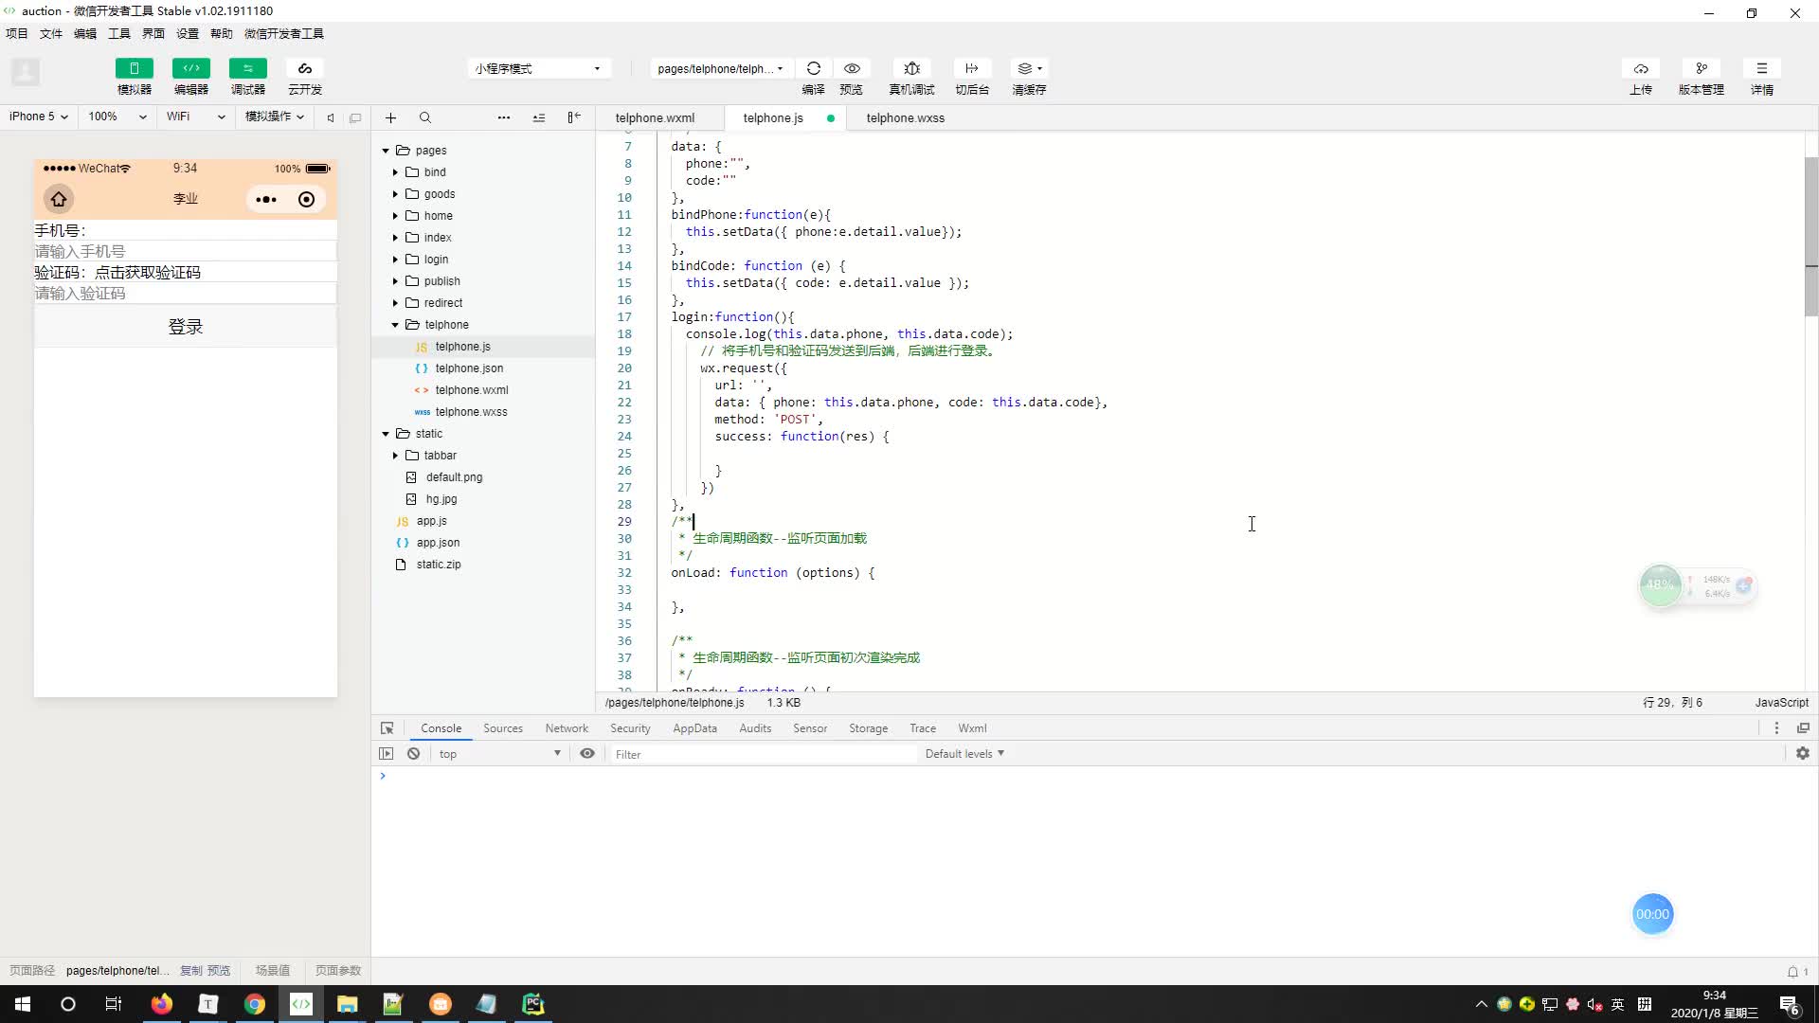Screen dimensions: 1819x1023
Task: Toggle the editor panel button
Action: (x=190, y=68)
